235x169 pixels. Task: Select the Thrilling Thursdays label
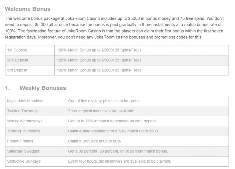tap(24, 131)
